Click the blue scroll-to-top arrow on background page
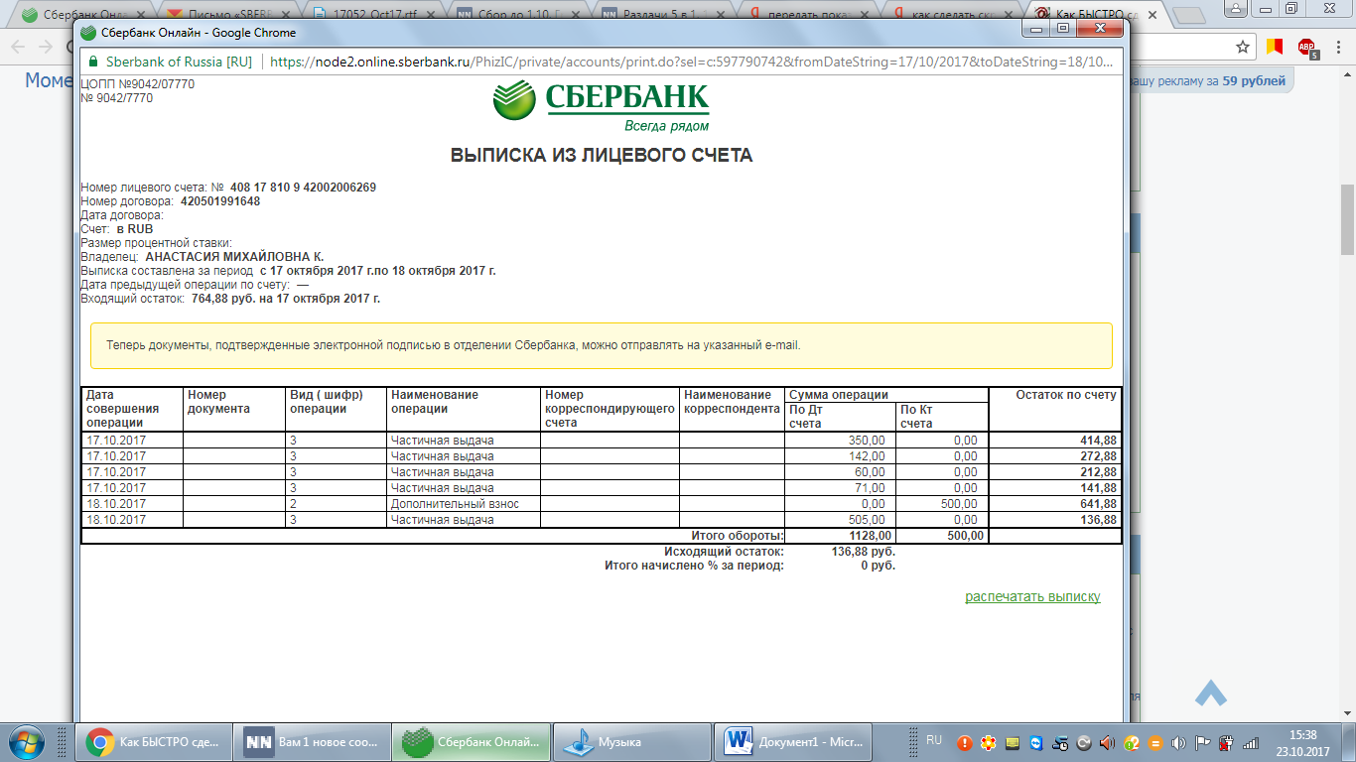Image resolution: width=1356 pixels, height=762 pixels. coord(1210,693)
